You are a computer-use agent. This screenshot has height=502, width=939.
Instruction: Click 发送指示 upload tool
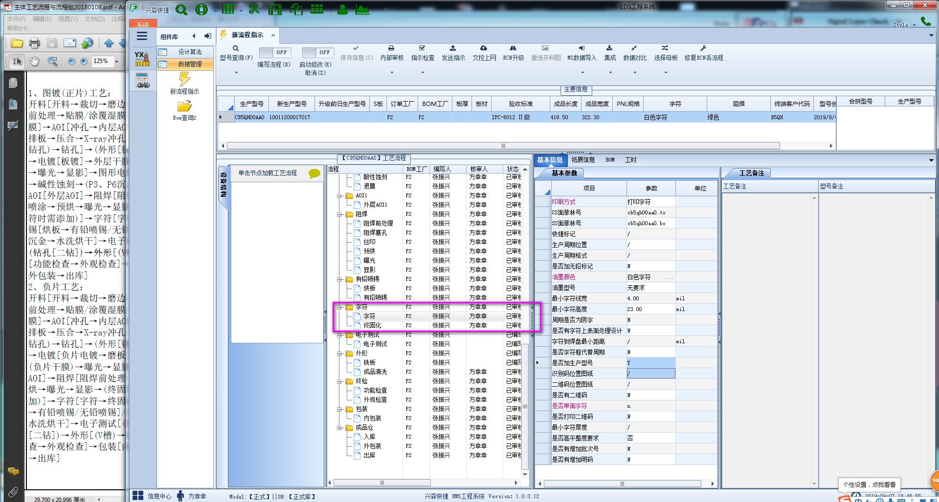click(453, 53)
